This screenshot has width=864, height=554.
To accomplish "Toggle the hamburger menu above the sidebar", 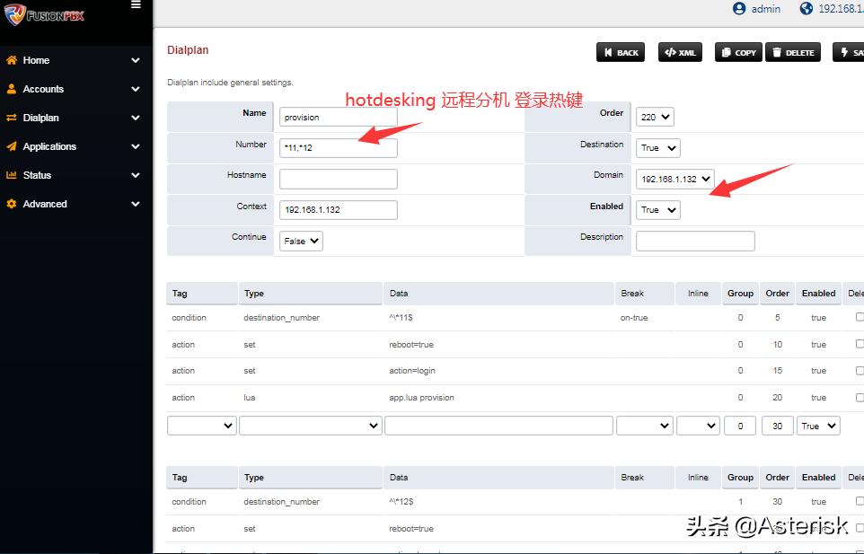I will [x=137, y=5].
